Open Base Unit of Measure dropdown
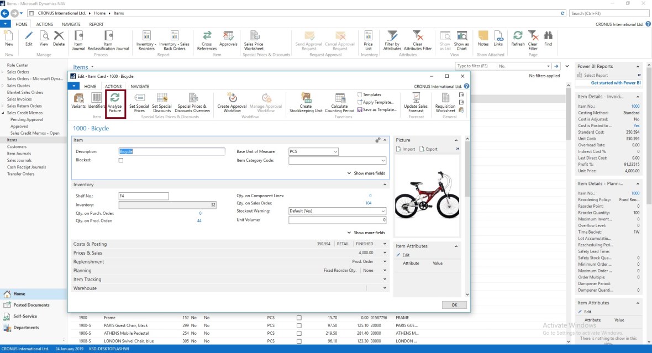This screenshot has width=652, height=353. [x=335, y=151]
